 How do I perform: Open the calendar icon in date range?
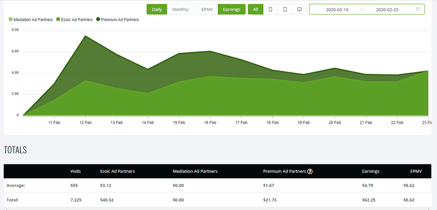click(418, 9)
